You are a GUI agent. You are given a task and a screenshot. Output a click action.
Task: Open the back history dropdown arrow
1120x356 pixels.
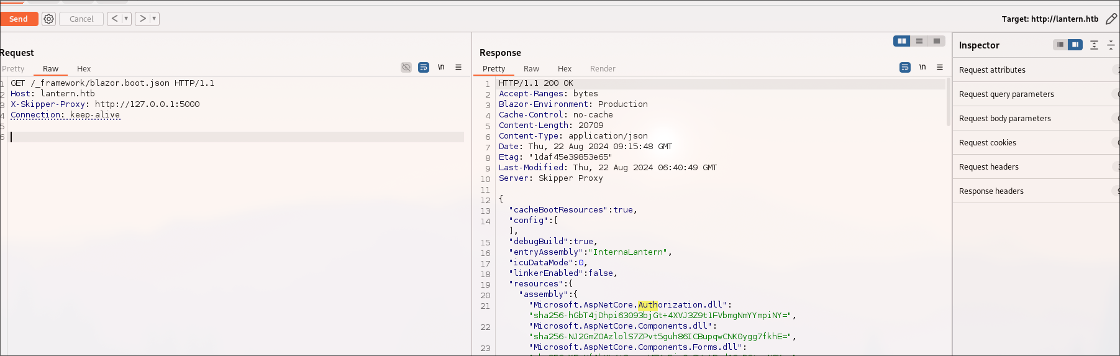[x=126, y=19]
